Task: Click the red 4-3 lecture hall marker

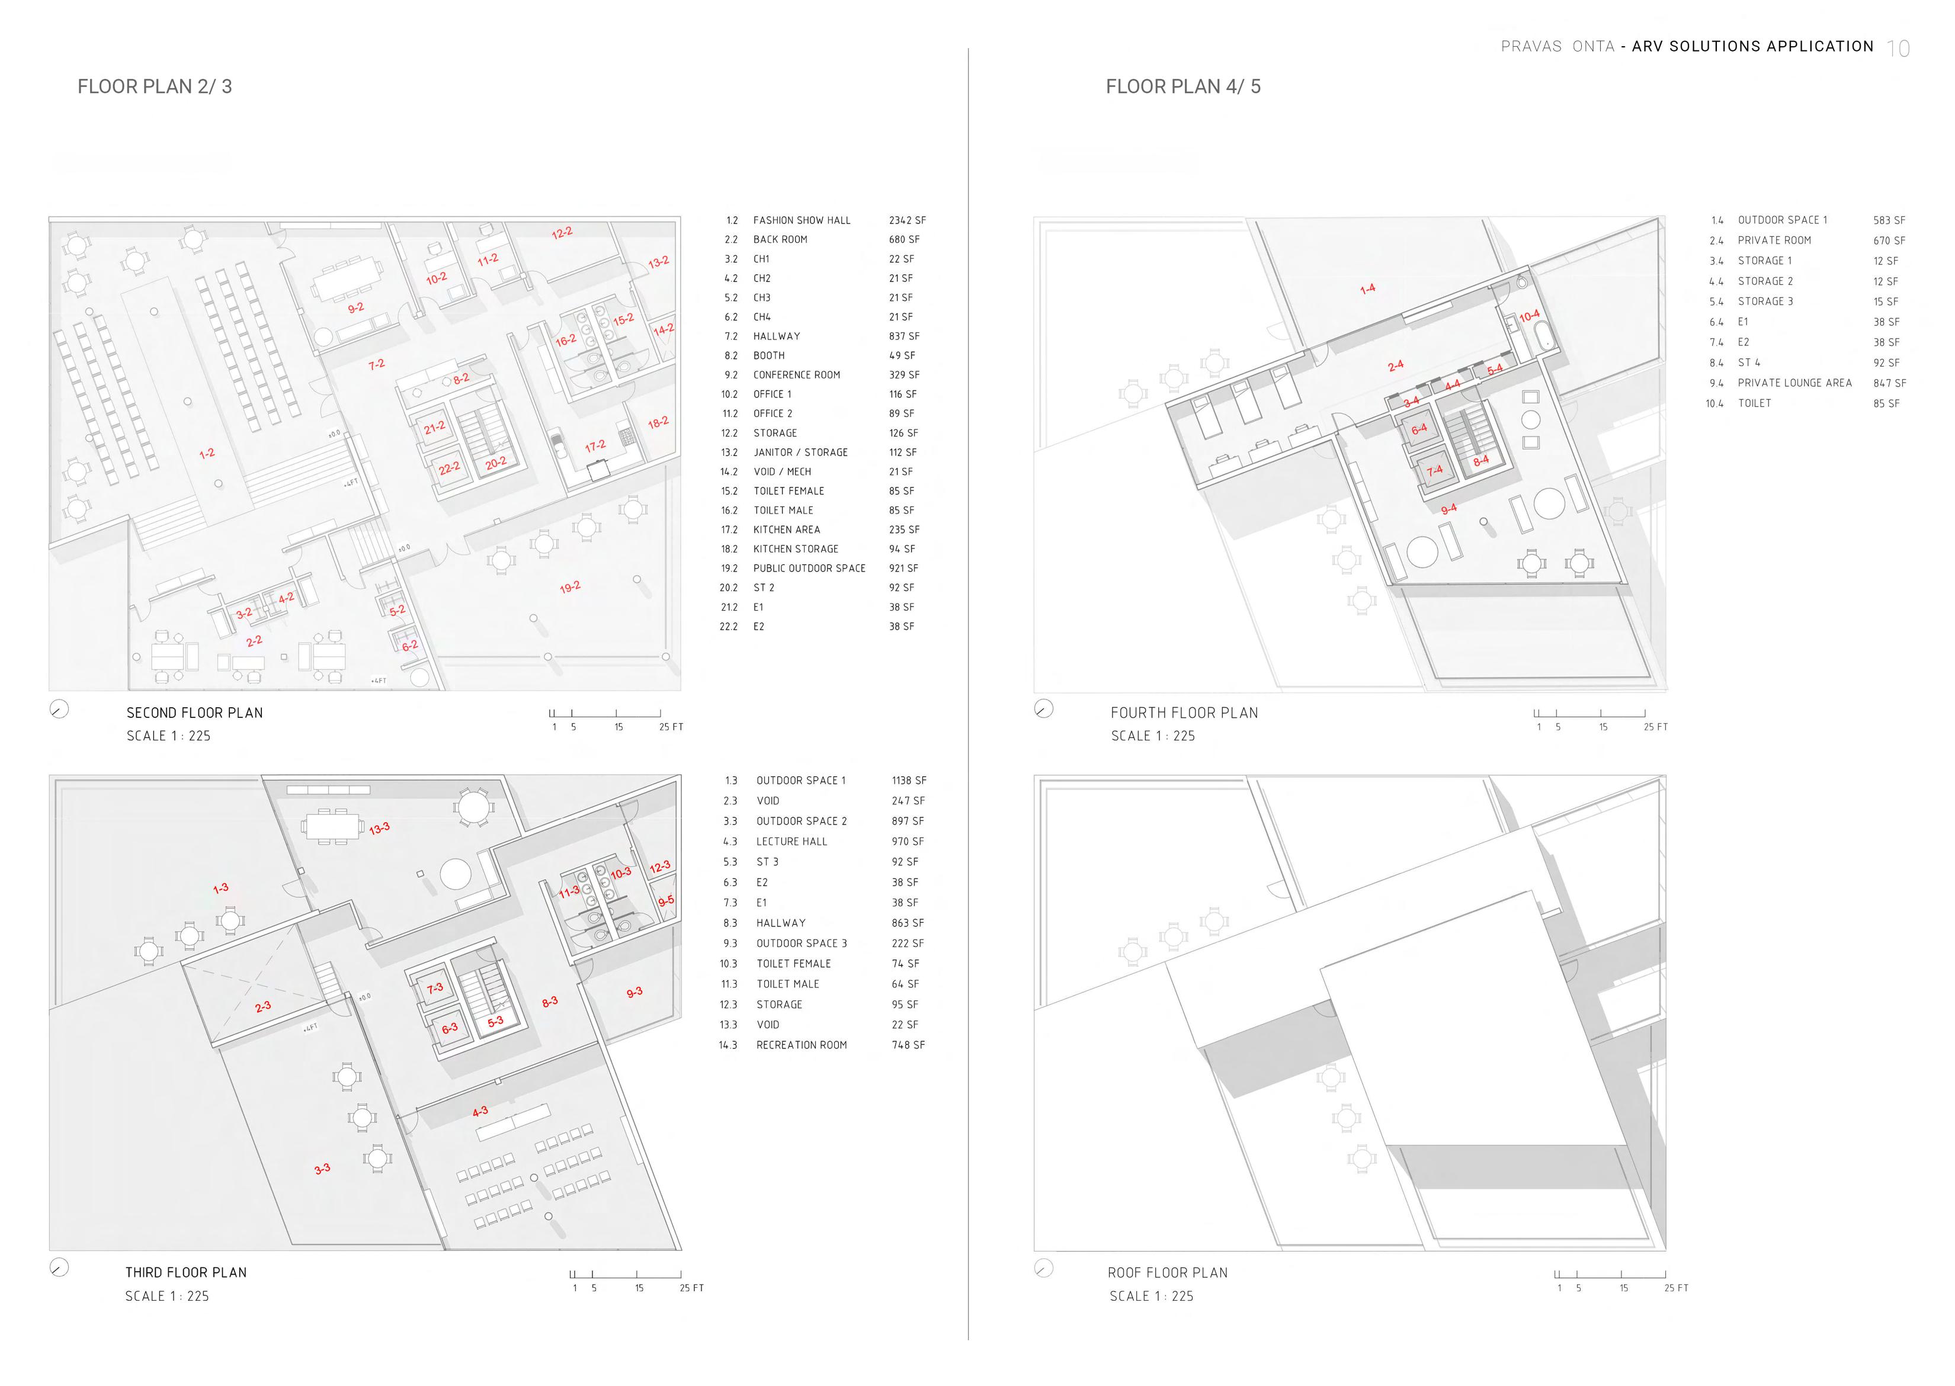Action: (480, 1111)
